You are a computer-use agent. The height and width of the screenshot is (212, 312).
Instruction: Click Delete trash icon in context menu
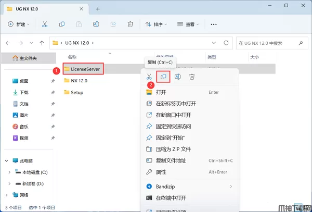(192, 77)
